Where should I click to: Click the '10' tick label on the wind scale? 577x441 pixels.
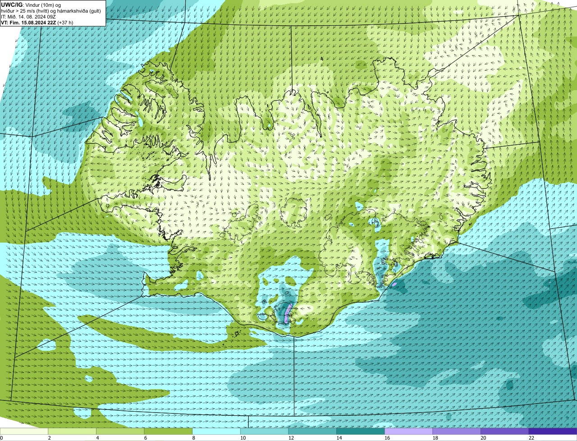click(243, 438)
